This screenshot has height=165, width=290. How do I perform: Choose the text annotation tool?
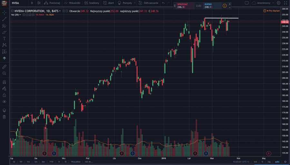coord(4,39)
